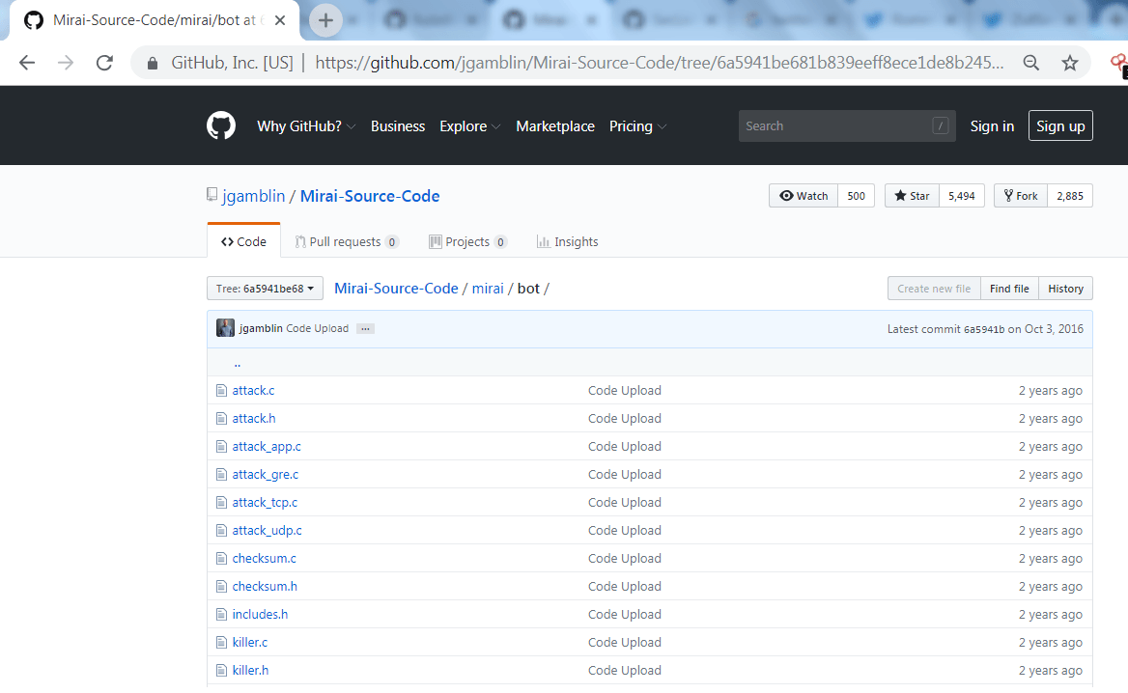The image size is (1128, 693).
Task: Click the file icon beside attack_app.c
Action: (x=221, y=447)
